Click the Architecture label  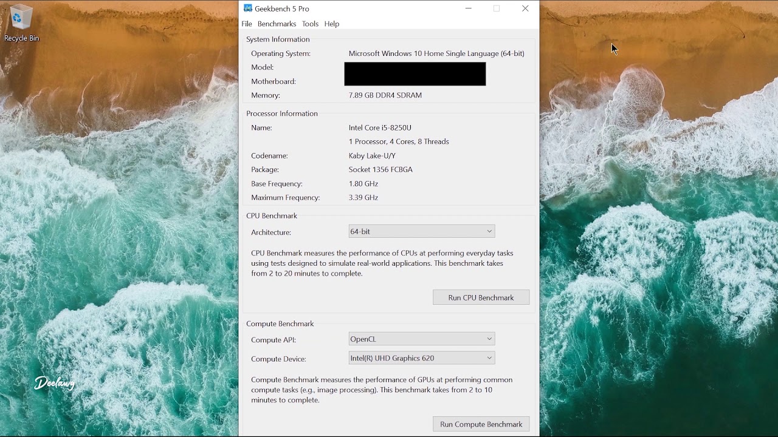pyautogui.click(x=271, y=232)
